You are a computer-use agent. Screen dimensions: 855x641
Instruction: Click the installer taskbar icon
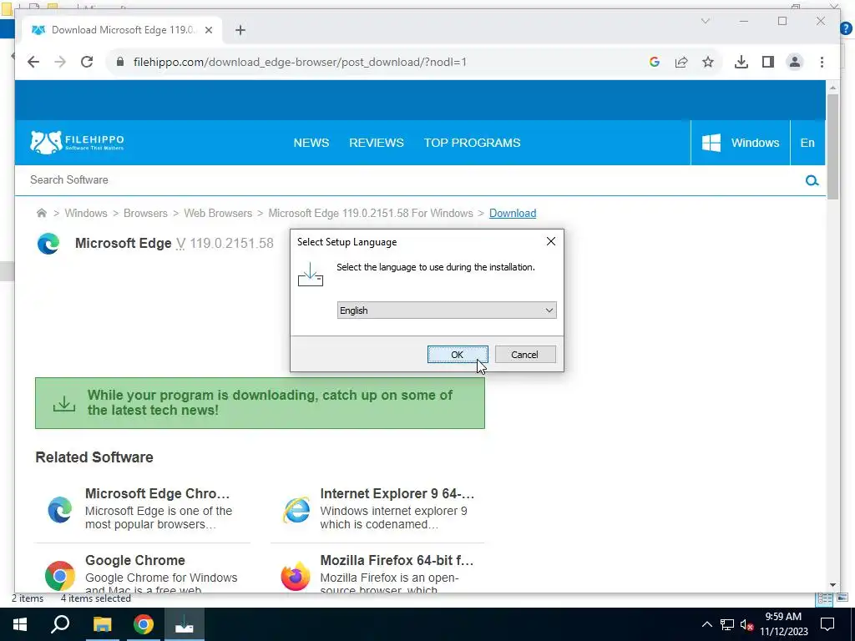click(185, 624)
